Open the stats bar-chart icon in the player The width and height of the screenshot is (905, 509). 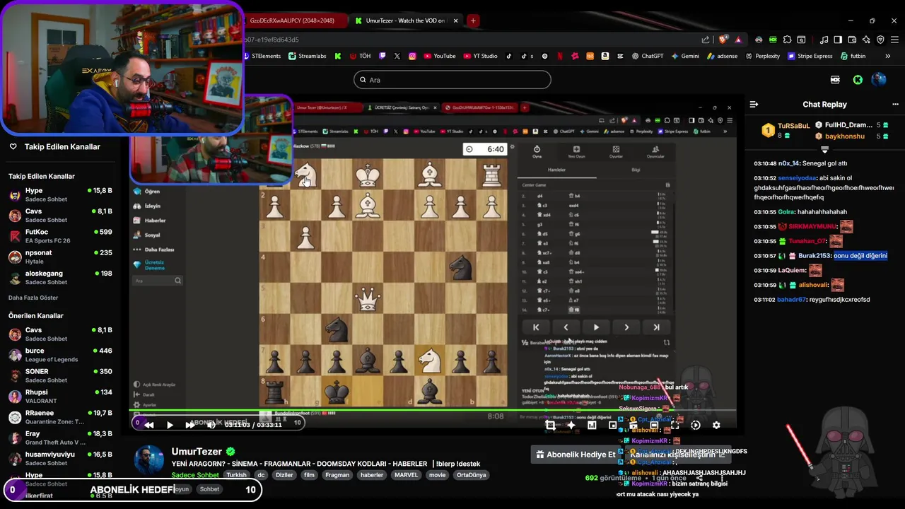click(592, 425)
